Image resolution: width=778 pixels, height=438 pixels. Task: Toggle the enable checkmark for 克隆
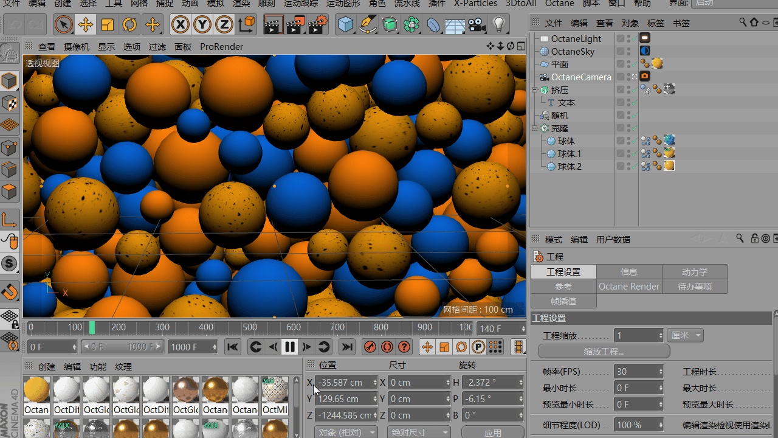[x=635, y=128]
